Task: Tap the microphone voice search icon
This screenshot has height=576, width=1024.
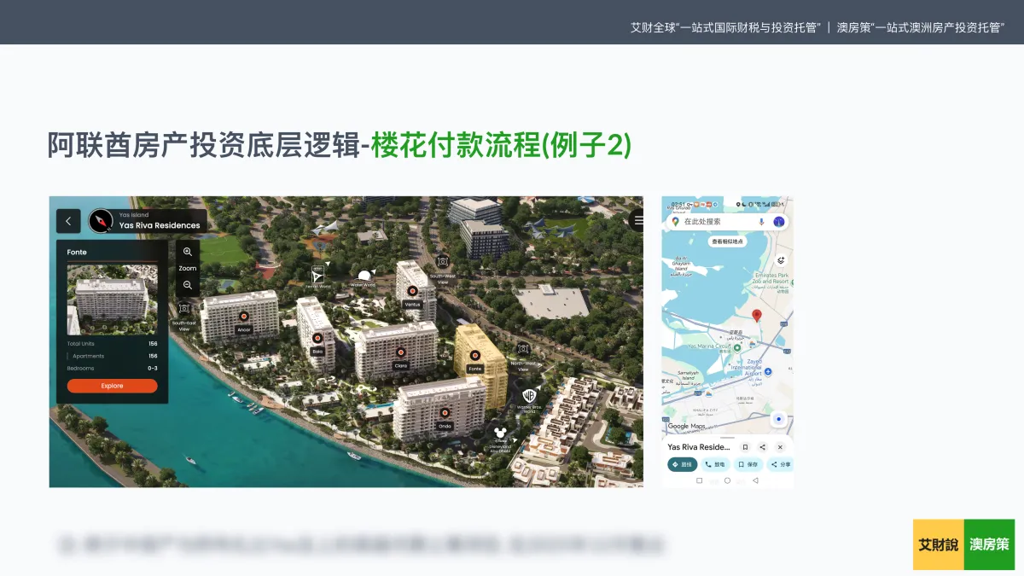Action: (761, 221)
